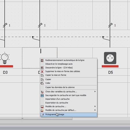Image resolution: width=130 pixels, height=130 pixels.
Task: Click the red X delete formatting icon
Action: point(42,72)
